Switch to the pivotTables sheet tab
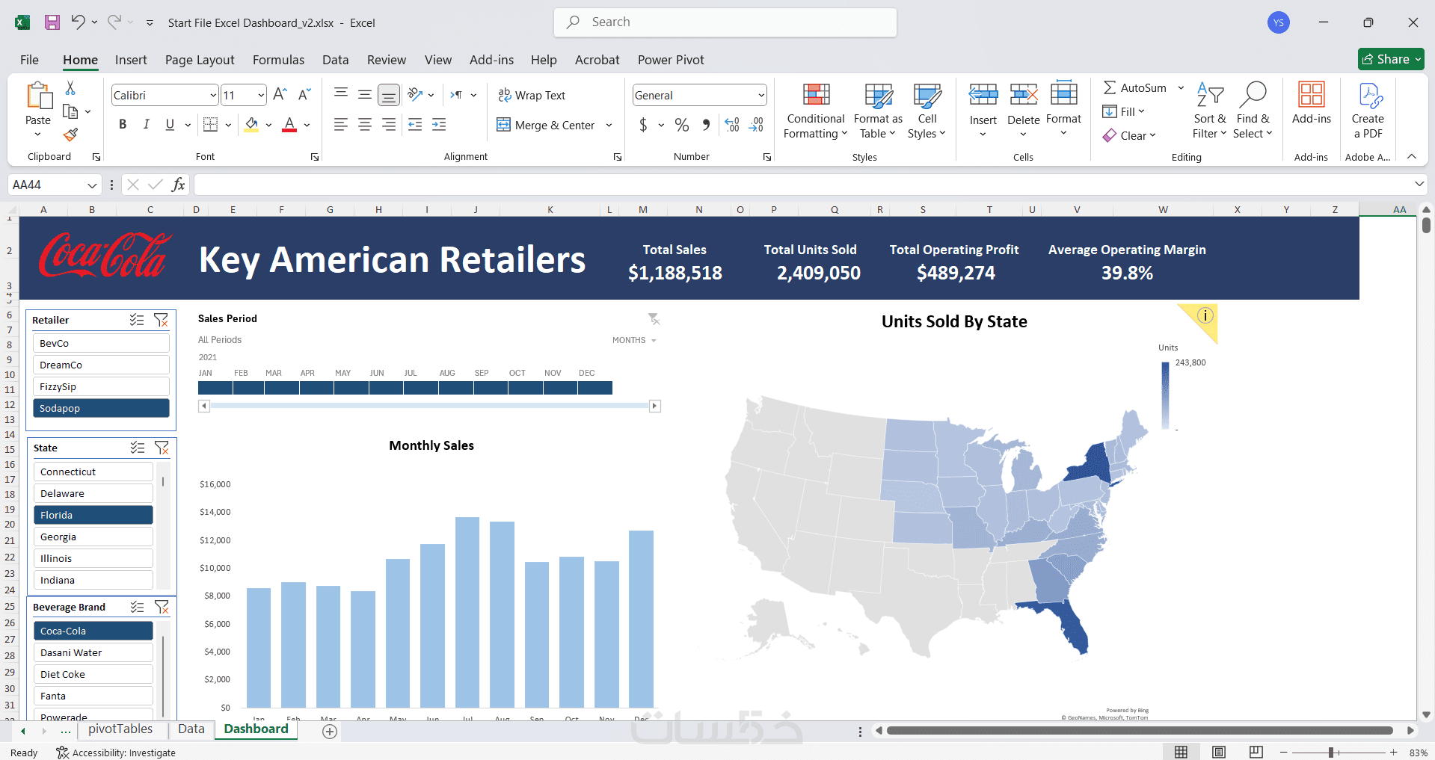 coord(120,729)
